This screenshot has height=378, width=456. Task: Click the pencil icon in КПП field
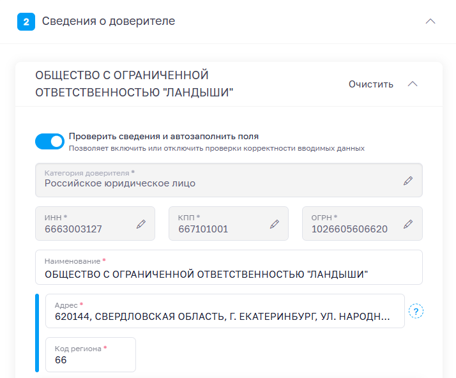[x=274, y=224]
